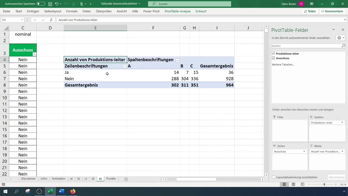
Task: Switch to the Rohdaten sheet tab
Action: click(x=59, y=179)
